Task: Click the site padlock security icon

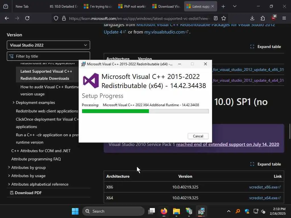Action: pos(64,18)
